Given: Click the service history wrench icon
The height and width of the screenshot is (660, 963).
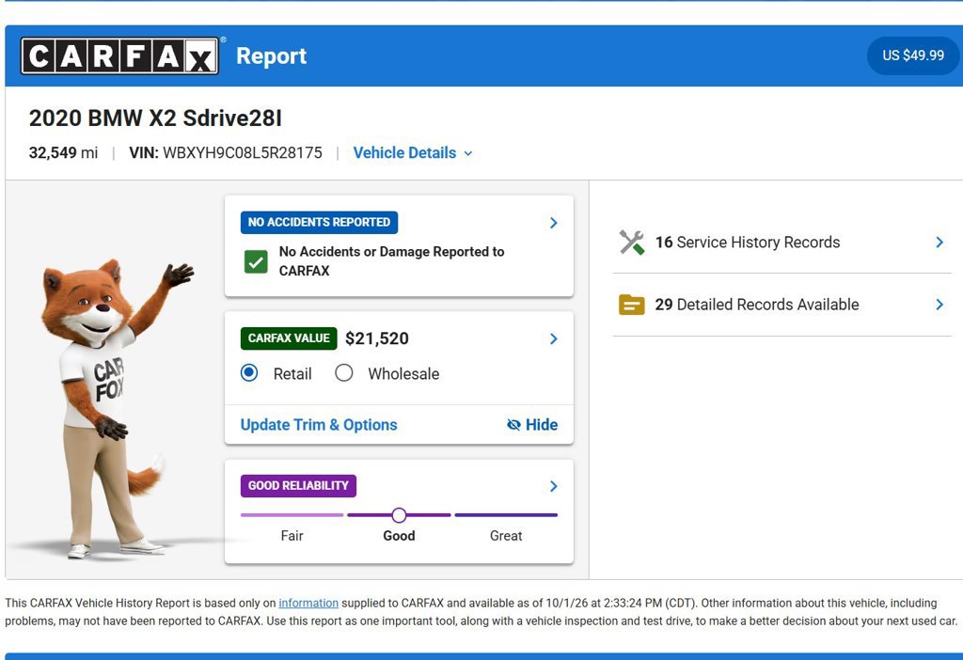Looking at the screenshot, I should [x=631, y=242].
